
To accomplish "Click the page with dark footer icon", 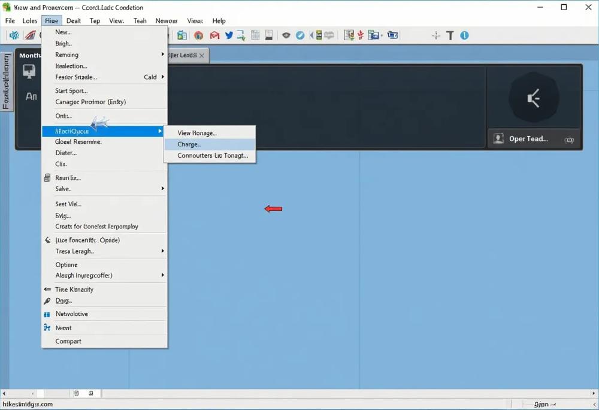I will (269, 35).
